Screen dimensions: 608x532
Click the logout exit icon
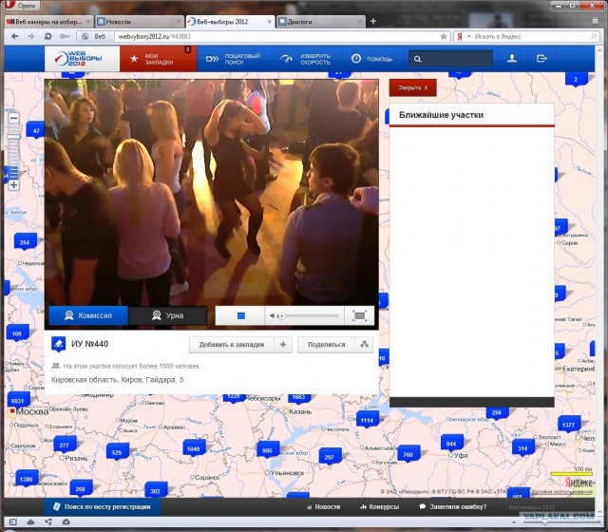pyautogui.click(x=541, y=59)
